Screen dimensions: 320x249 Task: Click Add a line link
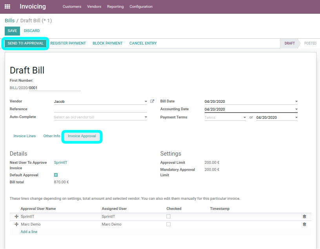point(29,232)
